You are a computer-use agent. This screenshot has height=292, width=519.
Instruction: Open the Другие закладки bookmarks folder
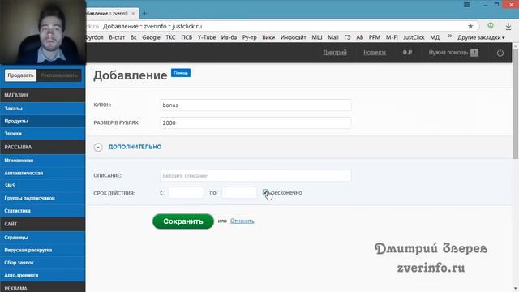click(x=481, y=37)
